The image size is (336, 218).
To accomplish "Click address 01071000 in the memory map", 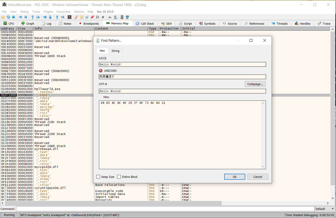I will click(8, 95).
